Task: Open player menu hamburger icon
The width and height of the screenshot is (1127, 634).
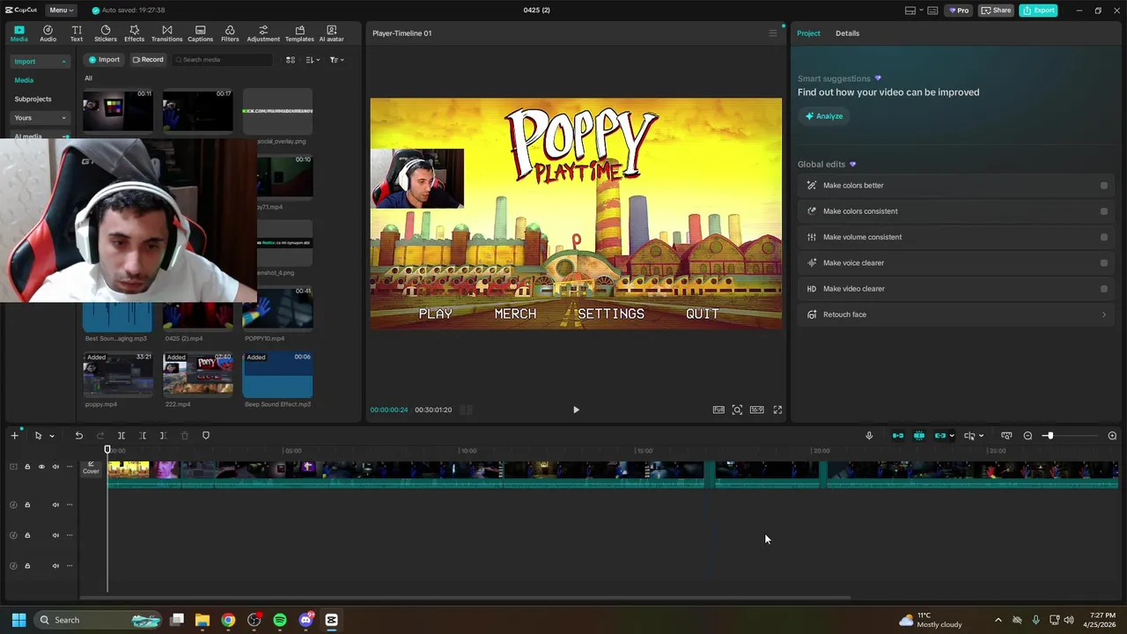Action: pyautogui.click(x=773, y=33)
